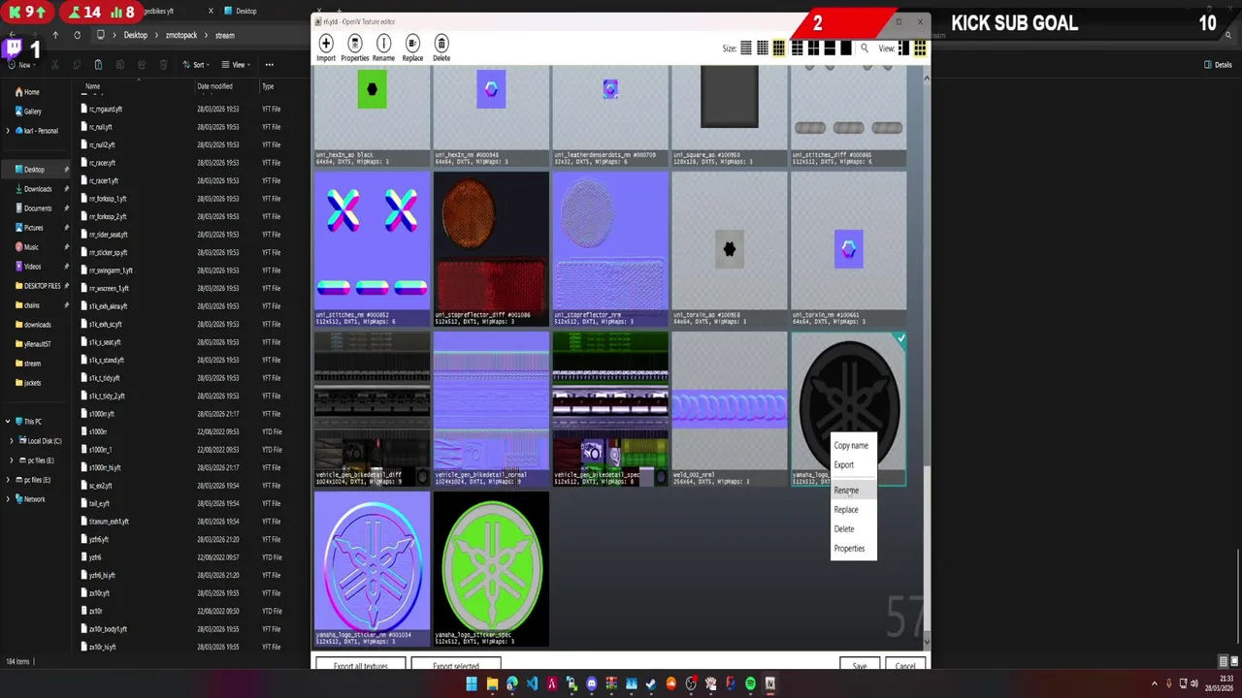Viewport: 1242px width, 698px height.
Task: Expand the Network tree node
Action: click(9, 499)
